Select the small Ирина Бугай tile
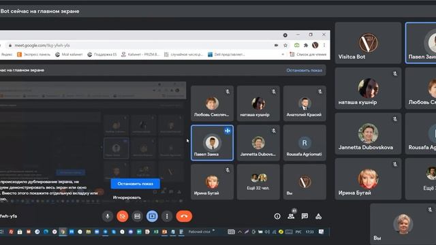 (x=212, y=182)
